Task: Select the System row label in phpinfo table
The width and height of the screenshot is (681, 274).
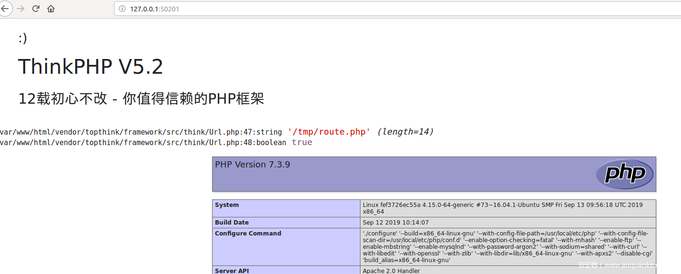Action: (x=227, y=205)
